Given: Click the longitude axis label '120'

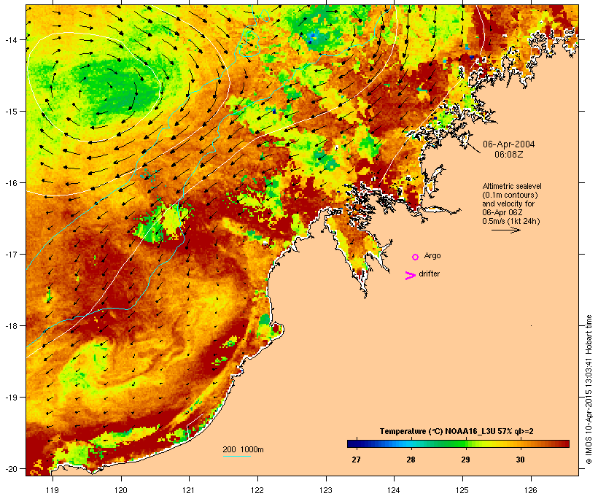Looking at the screenshot, I should click(x=121, y=490).
